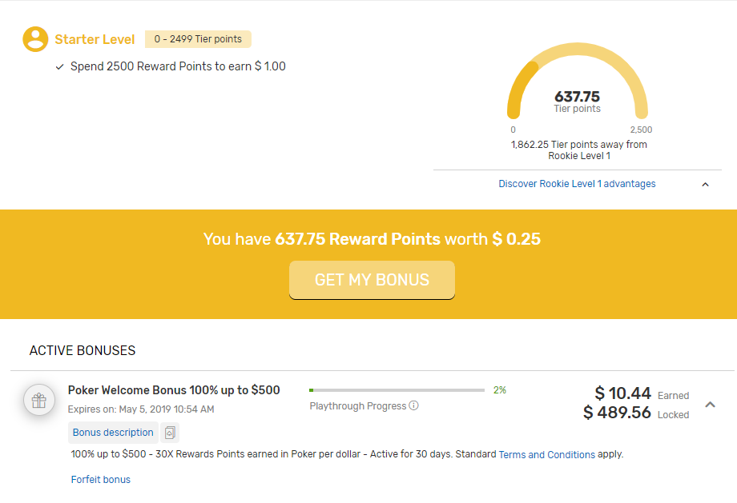This screenshot has width=737, height=503.
Task: Click the $ 489.56 Locked amount
Action: coord(617,413)
